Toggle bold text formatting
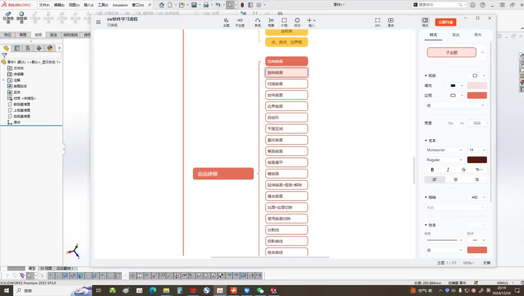The height and width of the screenshot is (296, 524). pos(432,169)
